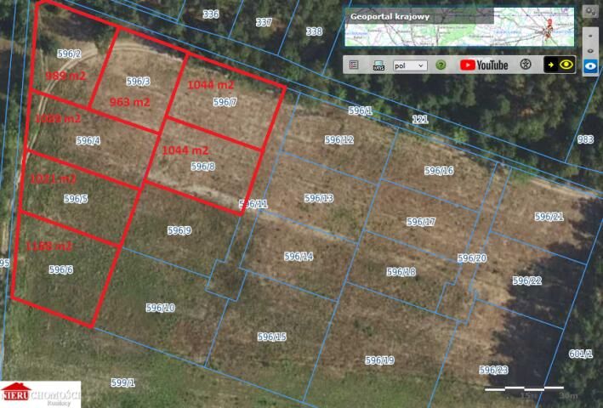Click the round emblem icon in toolbar
Image resolution: width=603 pixels, height=408 pixels.
[526, 65]
